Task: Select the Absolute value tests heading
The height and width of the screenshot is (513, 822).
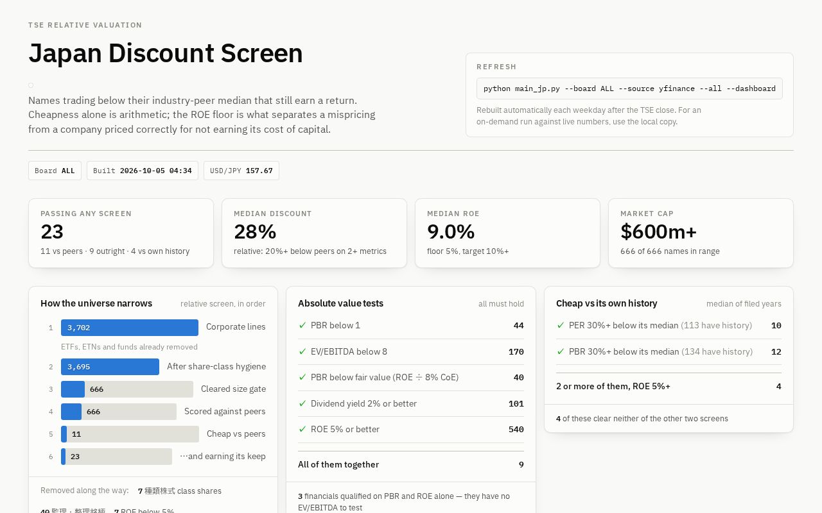Action: (x=340, y=303)
